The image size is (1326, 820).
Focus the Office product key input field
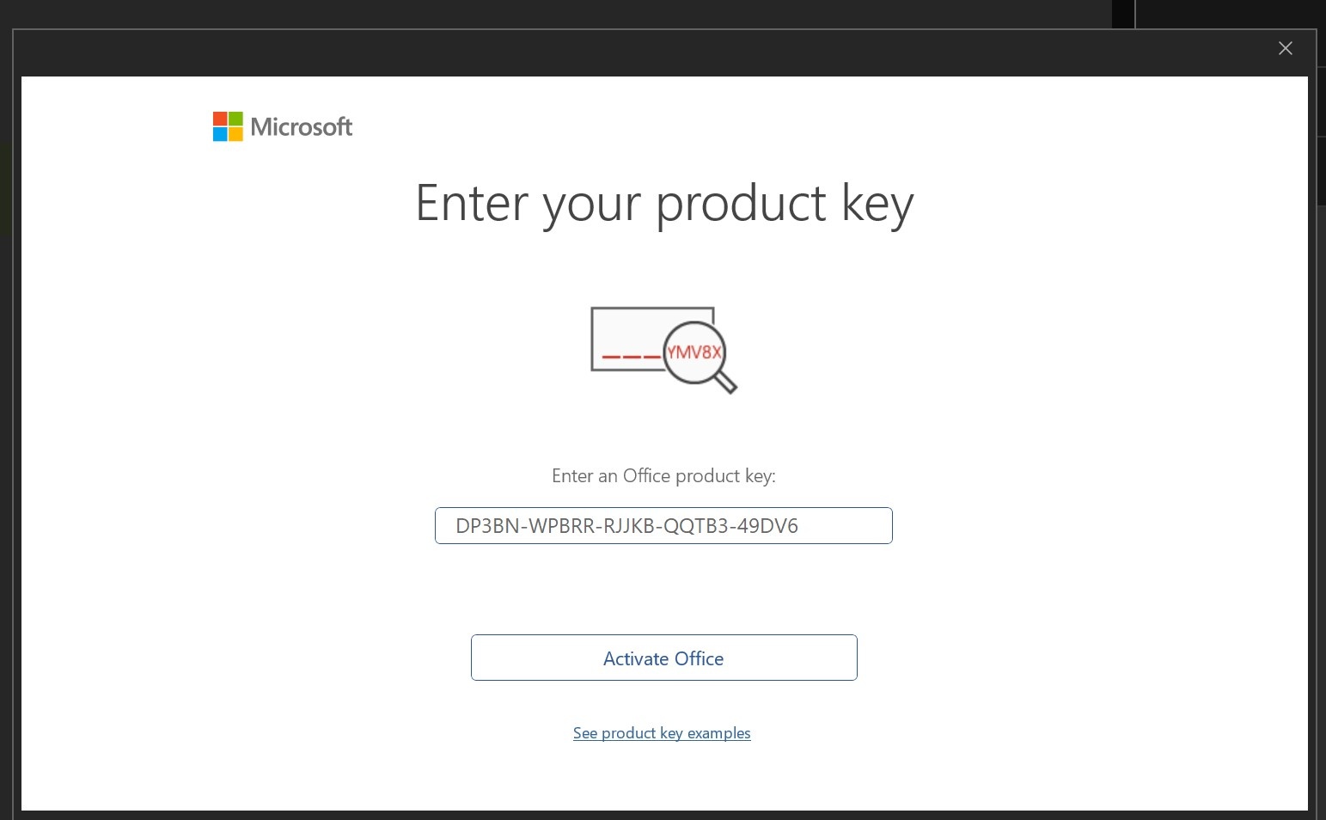click(663, 525)
